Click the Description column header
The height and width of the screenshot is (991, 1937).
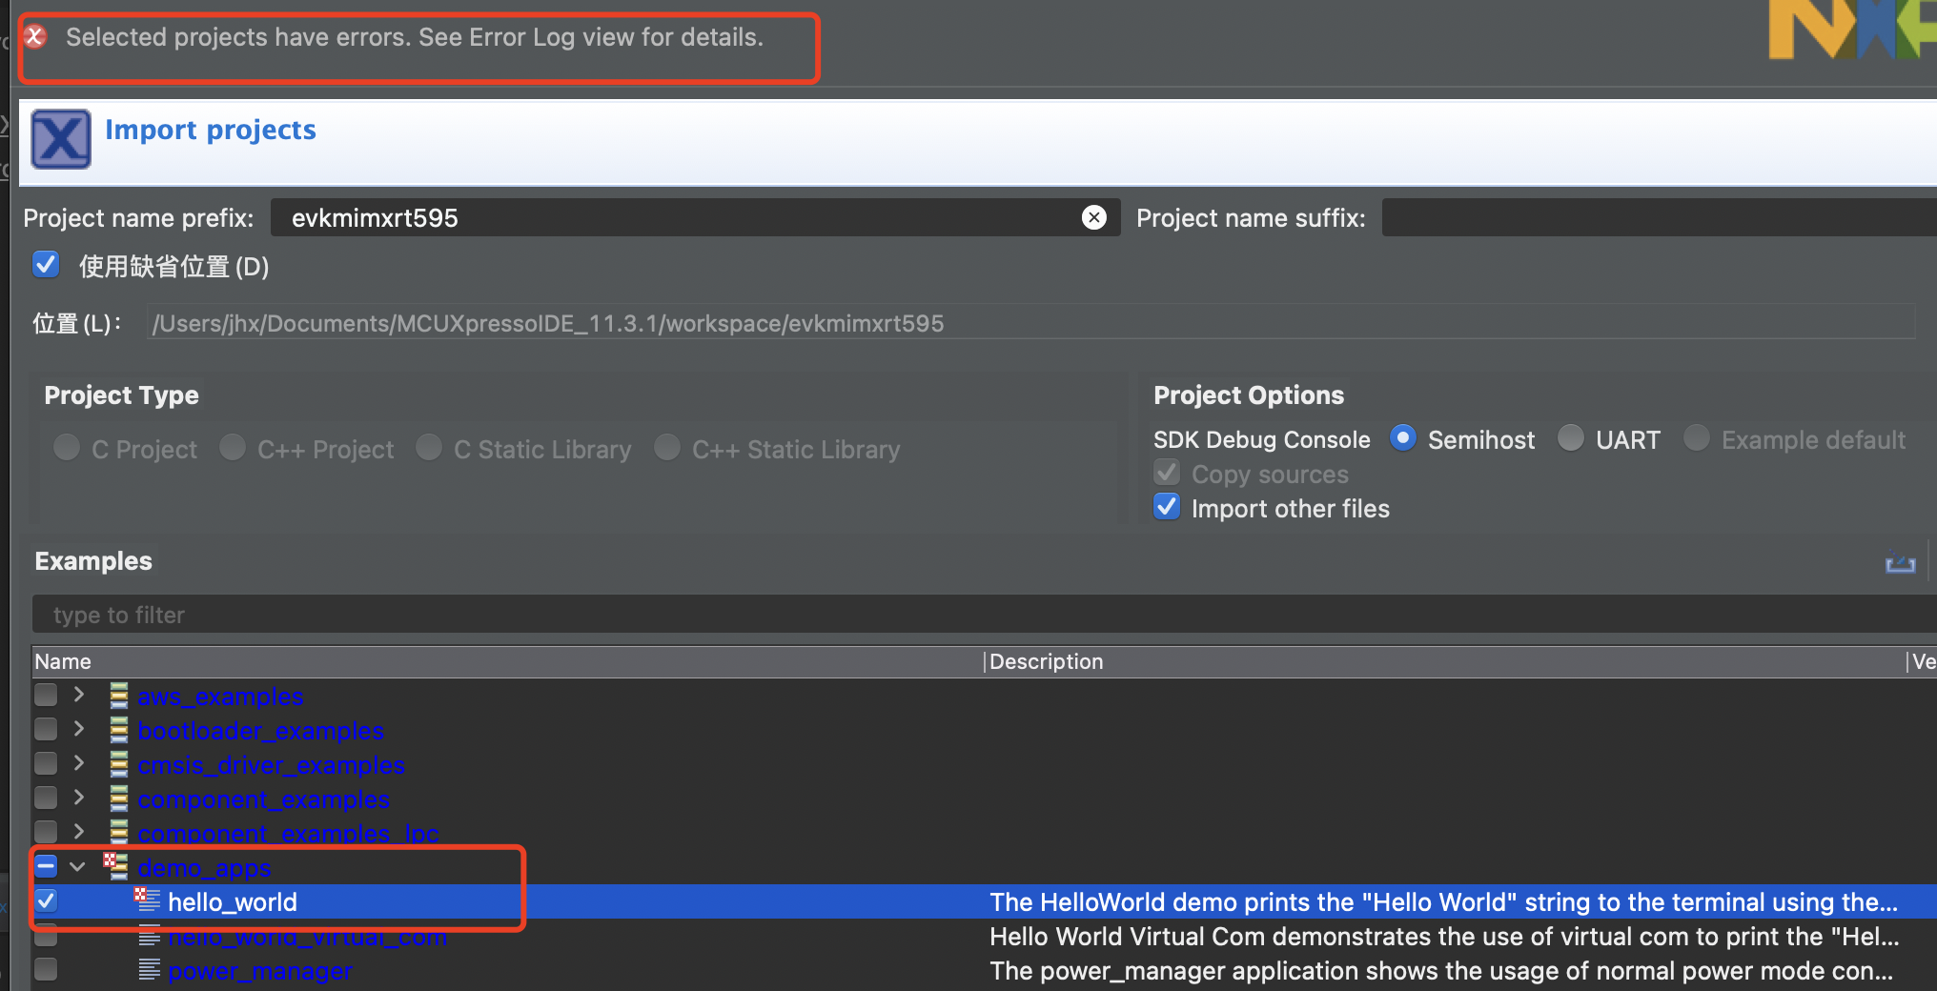point(1046,662)
